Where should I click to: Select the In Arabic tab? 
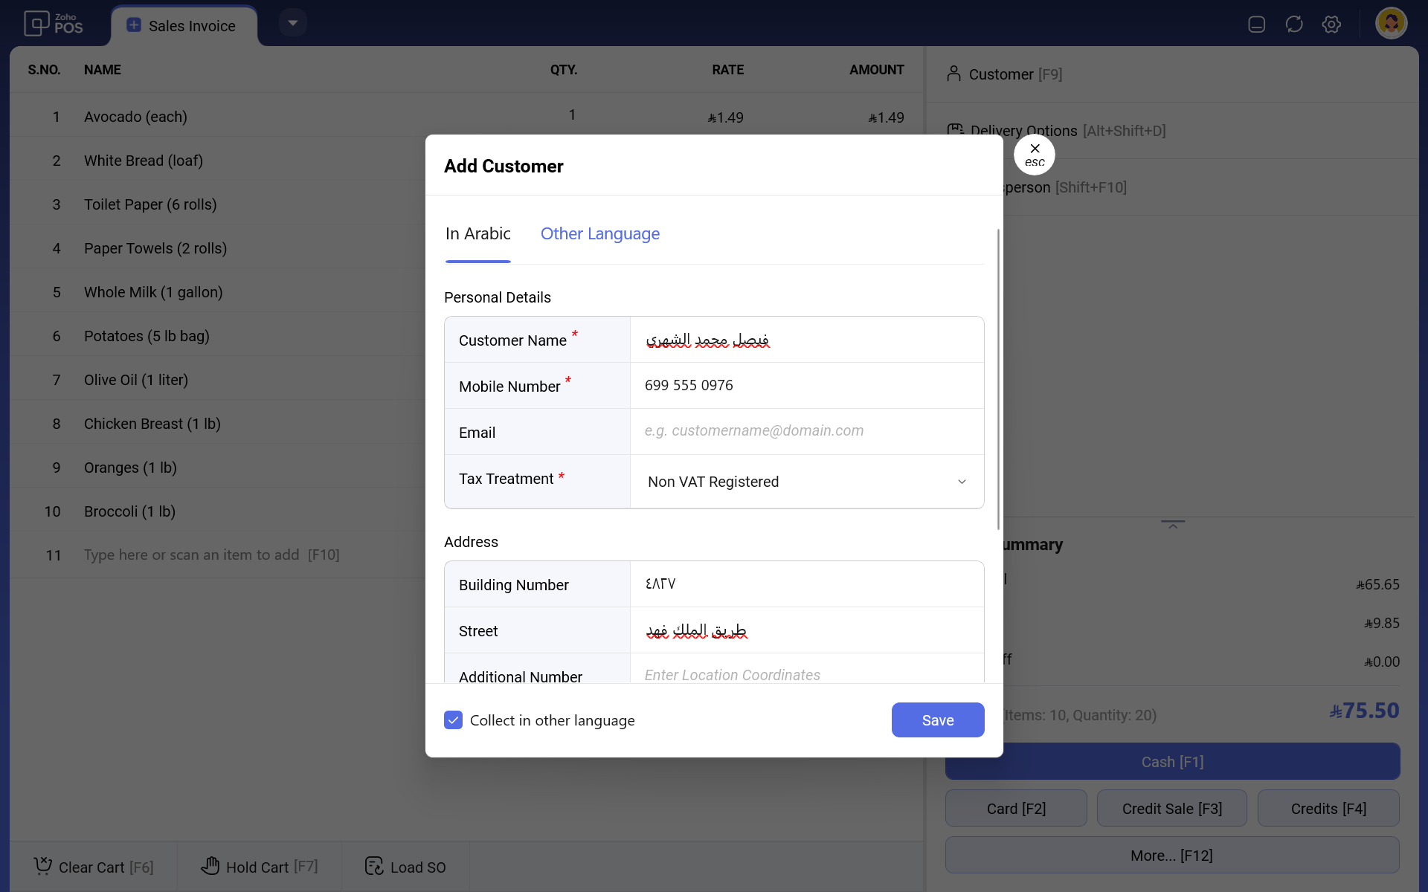point(477,234)
